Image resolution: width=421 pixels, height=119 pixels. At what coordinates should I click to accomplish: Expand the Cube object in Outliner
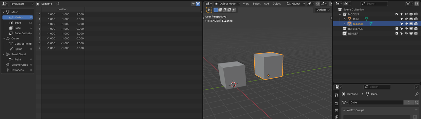click(345, 19)
